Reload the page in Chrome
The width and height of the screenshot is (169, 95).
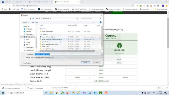tap(10, 6)
